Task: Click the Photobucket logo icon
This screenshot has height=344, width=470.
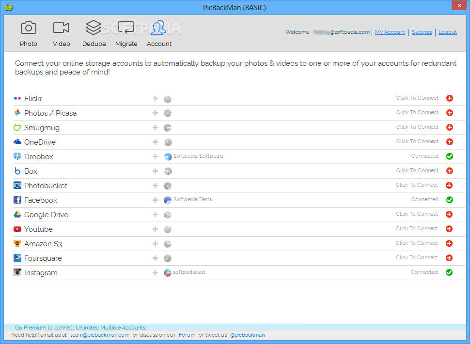Action: [17, 185]
